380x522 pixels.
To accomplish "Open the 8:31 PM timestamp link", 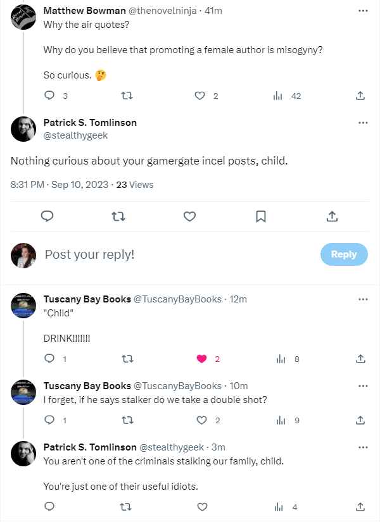I will [x=28, y=185].
